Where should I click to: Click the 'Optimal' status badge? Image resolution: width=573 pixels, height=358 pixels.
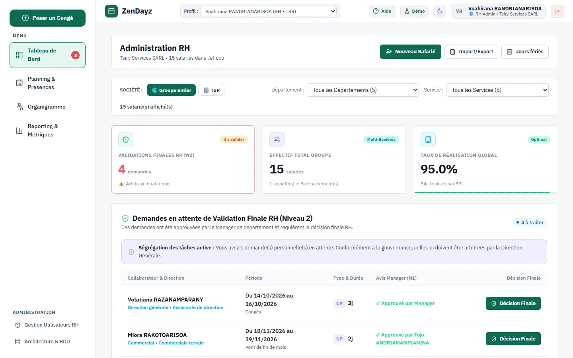point(539,140)
